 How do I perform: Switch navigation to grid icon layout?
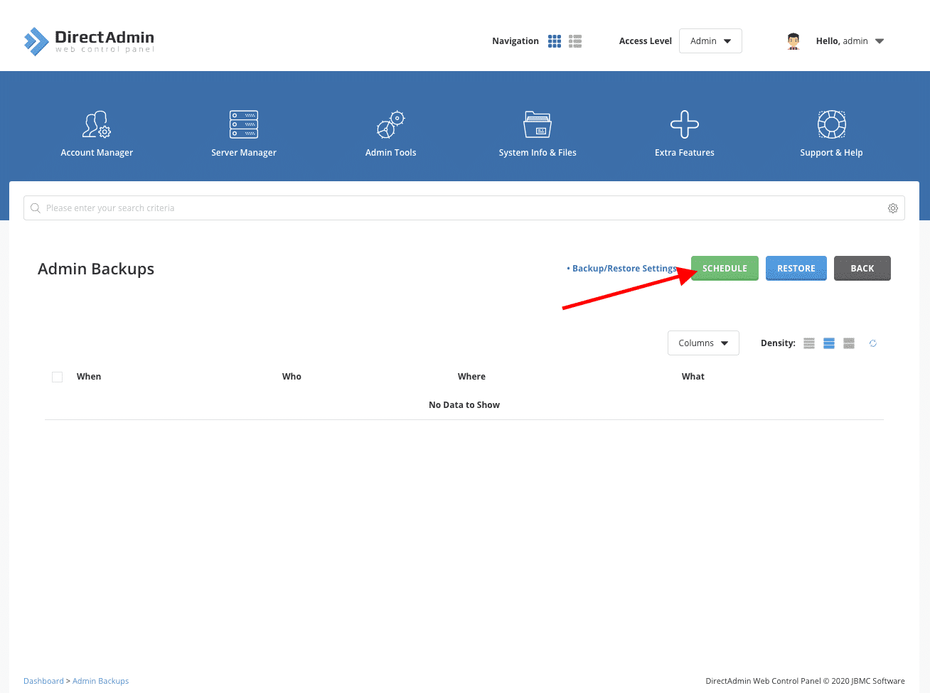coord(555,41)
